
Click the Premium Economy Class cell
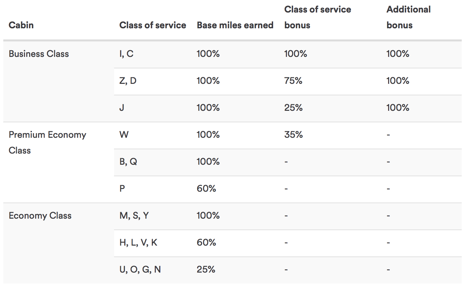point(47,142)
